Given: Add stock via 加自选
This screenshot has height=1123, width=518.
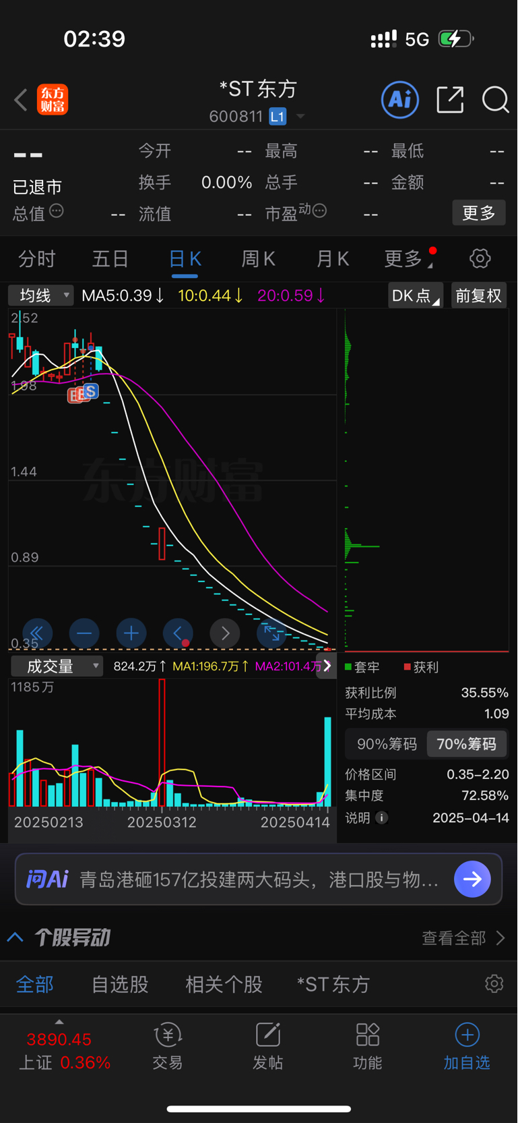Looking at the screenshot, I should pyautogui.click(x=467, y=1046).
